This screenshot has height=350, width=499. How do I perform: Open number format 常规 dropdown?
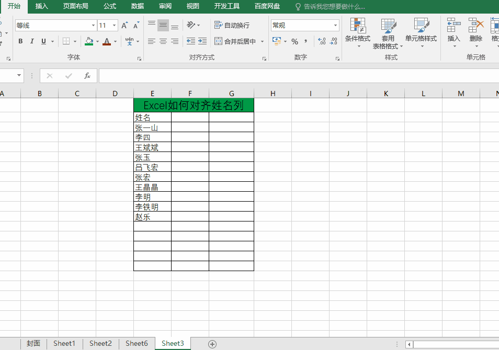click(x=335, y=26)
